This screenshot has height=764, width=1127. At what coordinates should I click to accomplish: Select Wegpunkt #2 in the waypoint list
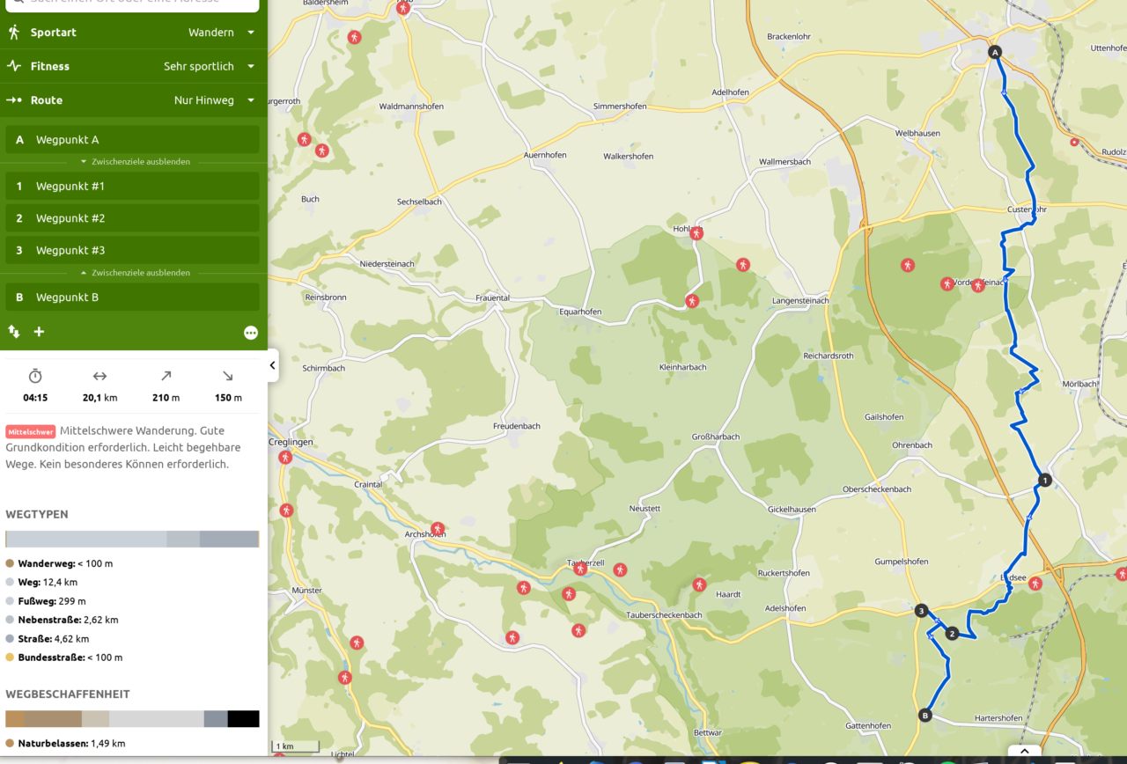132,218
